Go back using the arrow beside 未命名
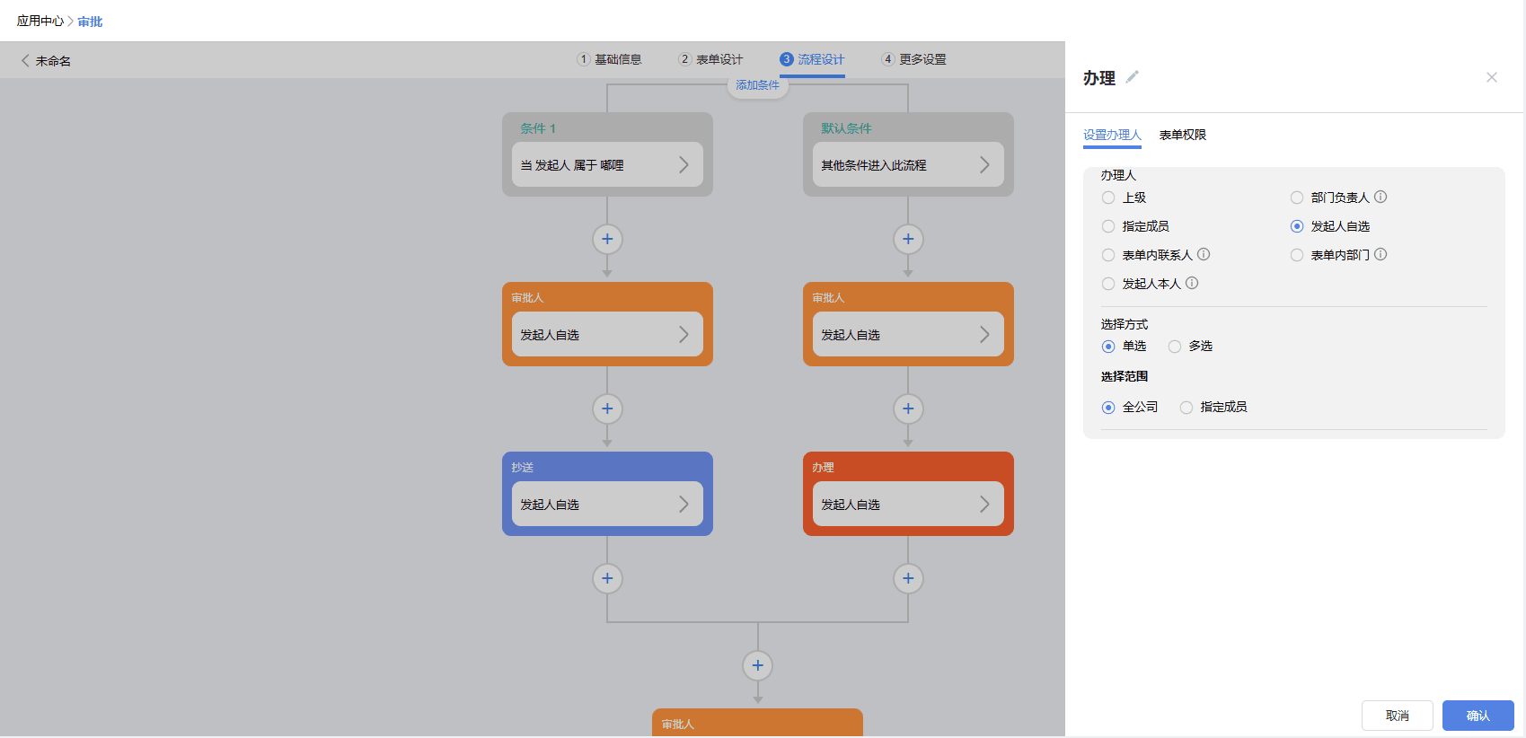This screenshot has height=738, width=1526. coord(25,60)
